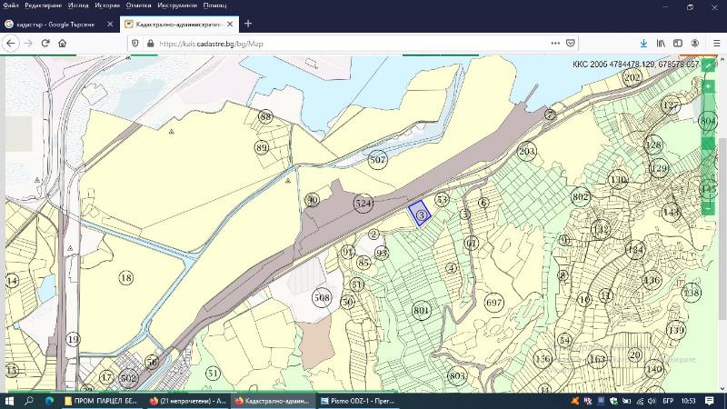
Task: Click the map zoom in plus button
Action: coord(708,86)
